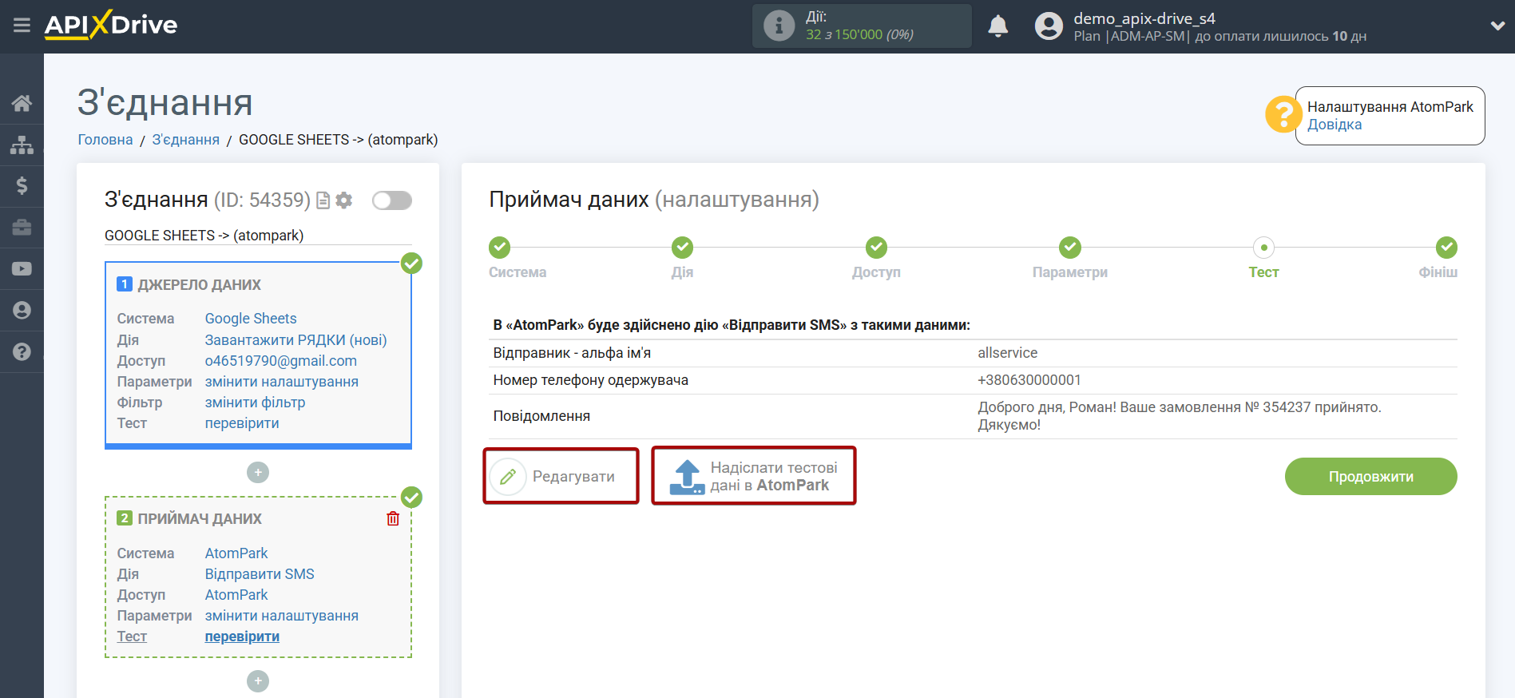Open briefcase icon in sidebar
This screenshot has width=1515, height=698.
pos(22,228)
